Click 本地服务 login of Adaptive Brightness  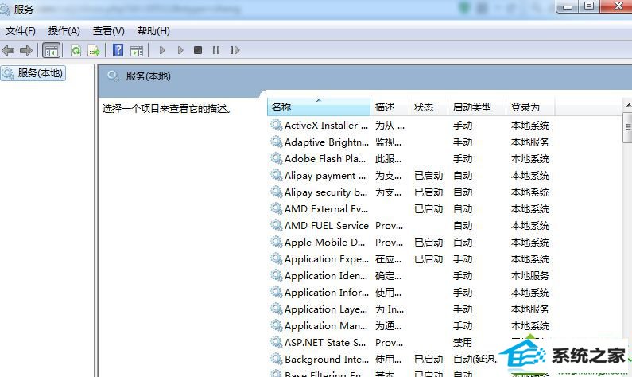pyautogui.click(x=530, y=142)
